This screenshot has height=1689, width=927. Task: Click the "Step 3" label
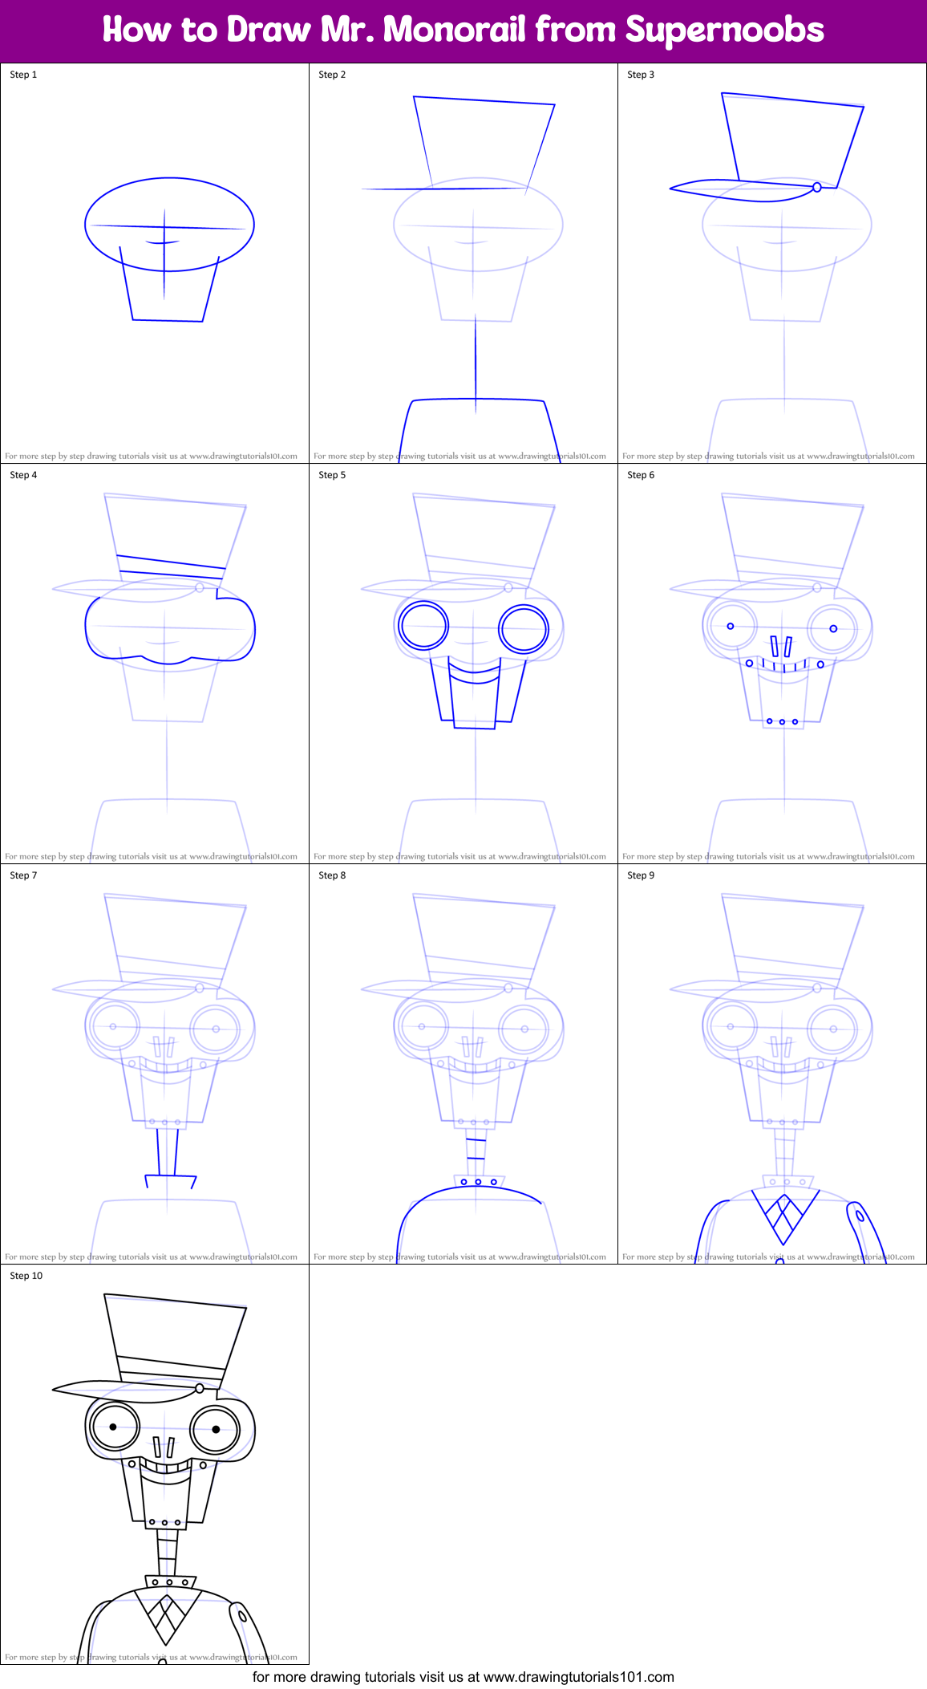[x=641, y=75]
